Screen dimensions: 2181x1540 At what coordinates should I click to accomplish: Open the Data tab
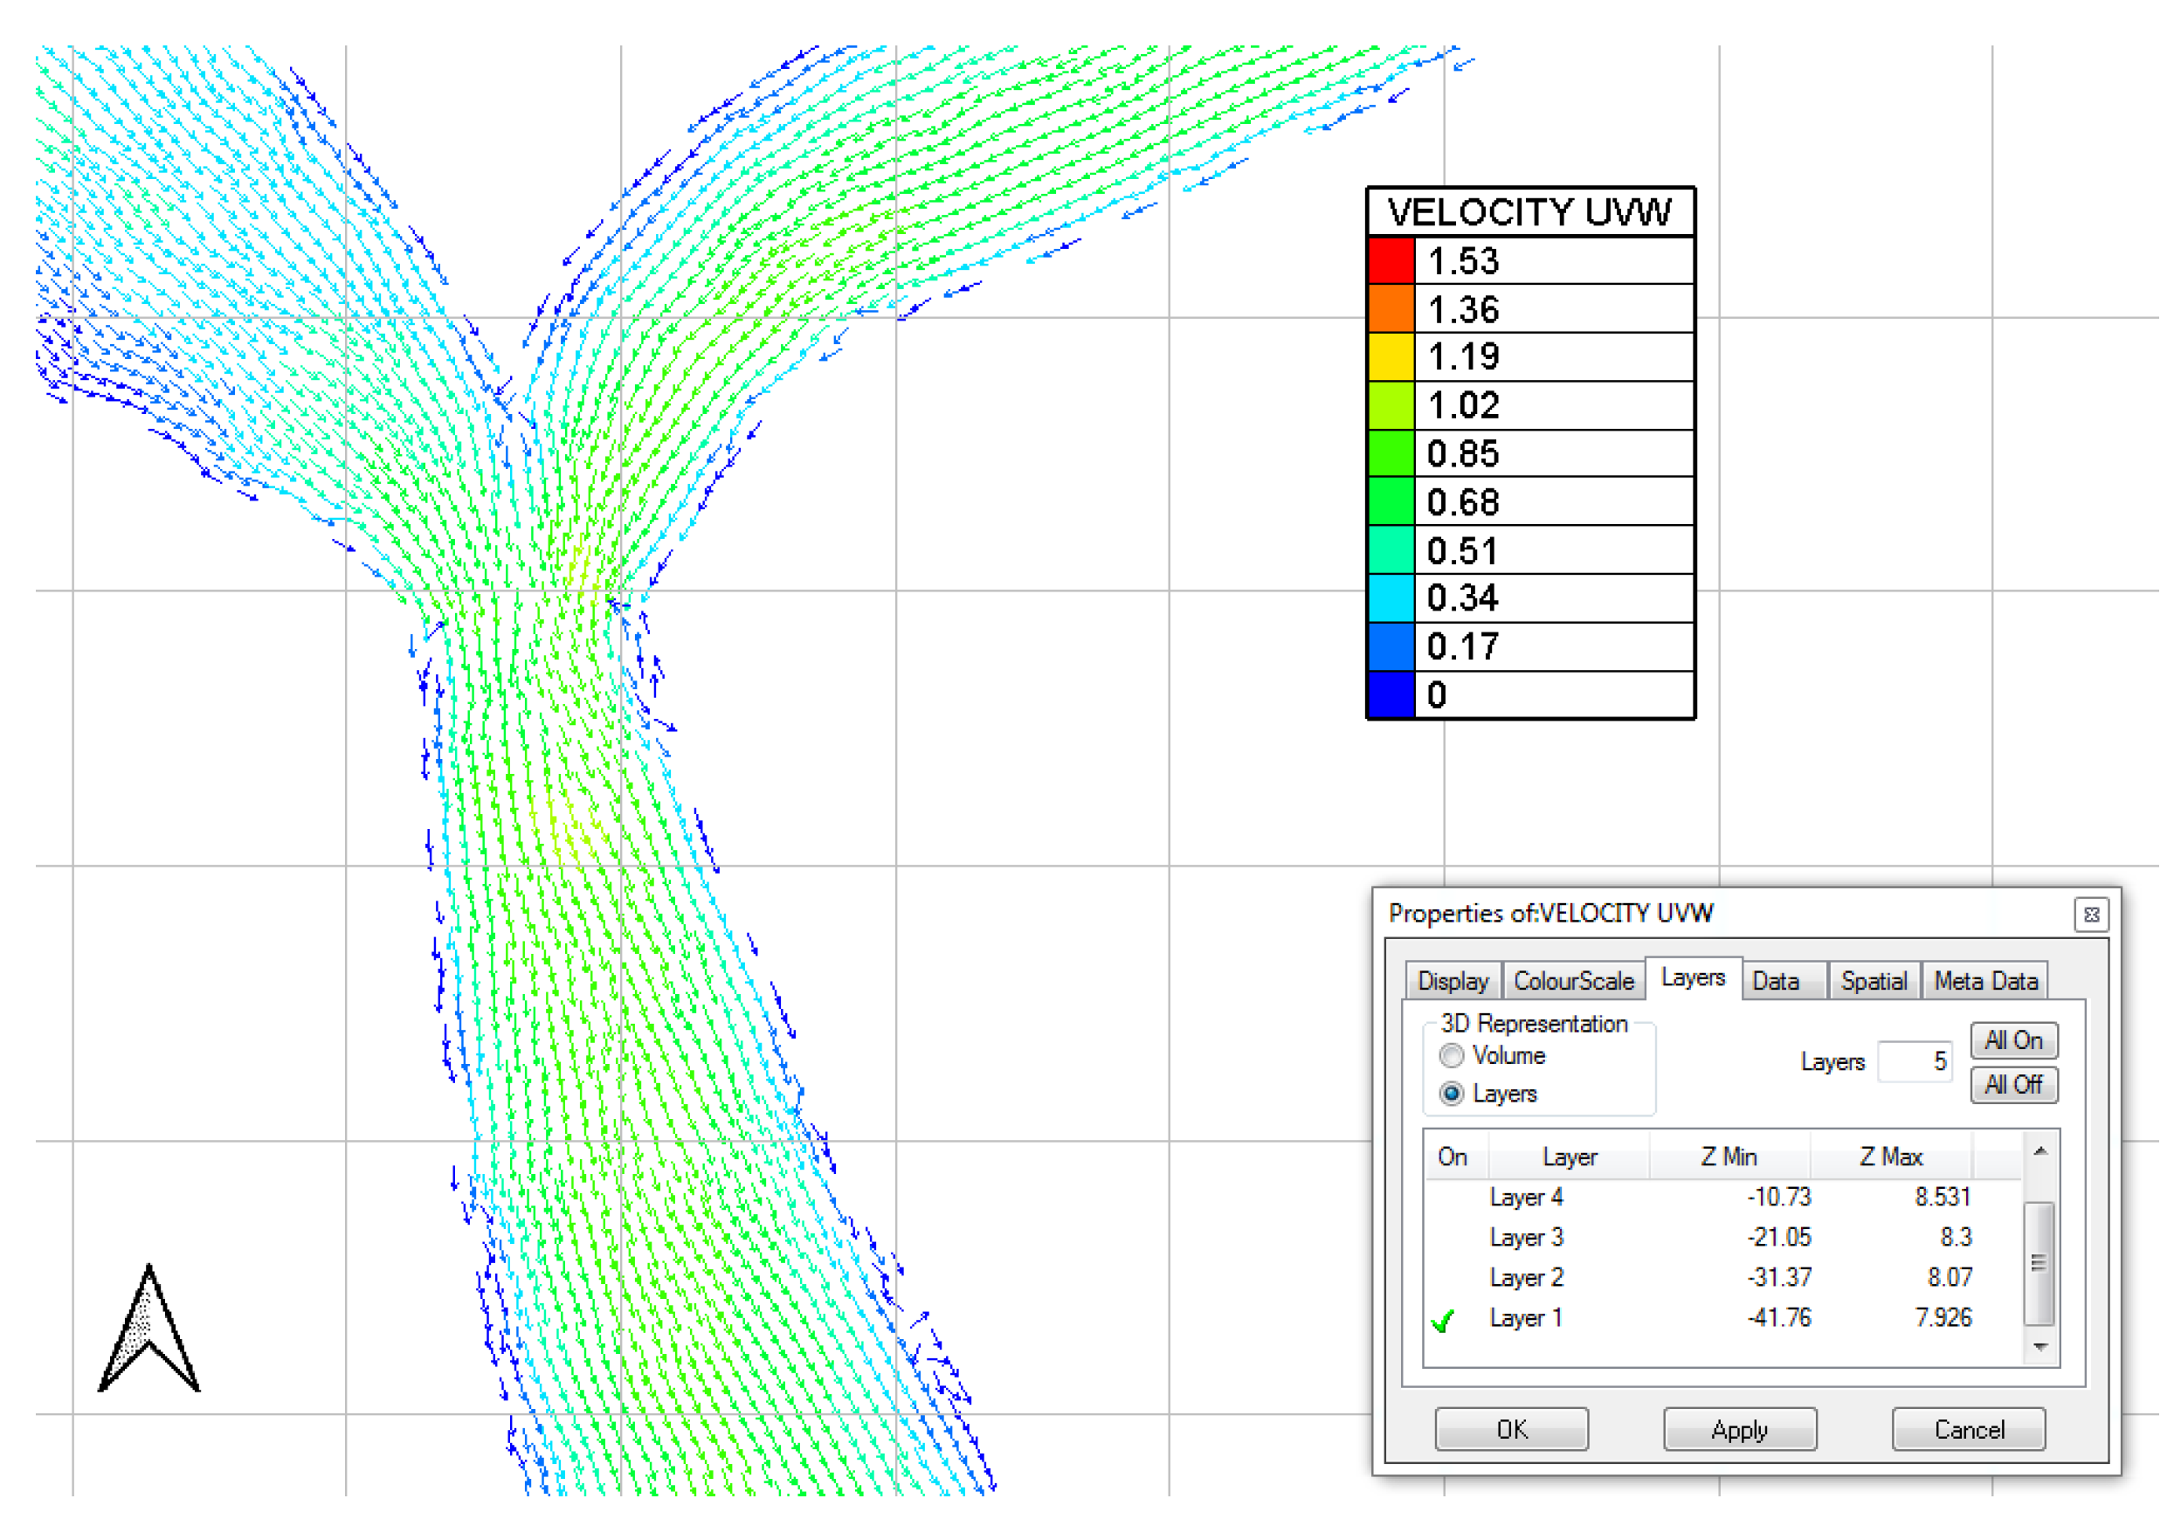[1775, 980]
